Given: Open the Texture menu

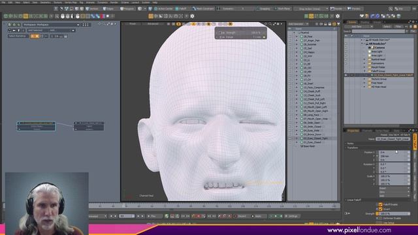Looking at the screenshot, I should (57, 3).
